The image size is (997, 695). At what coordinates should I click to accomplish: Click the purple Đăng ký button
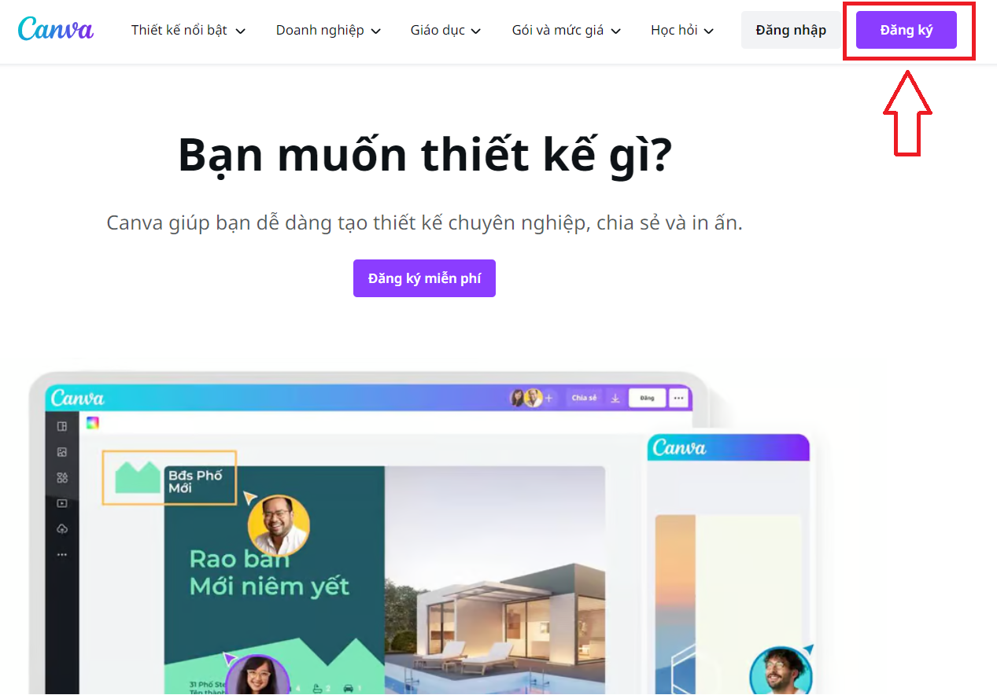pos(907,30)
